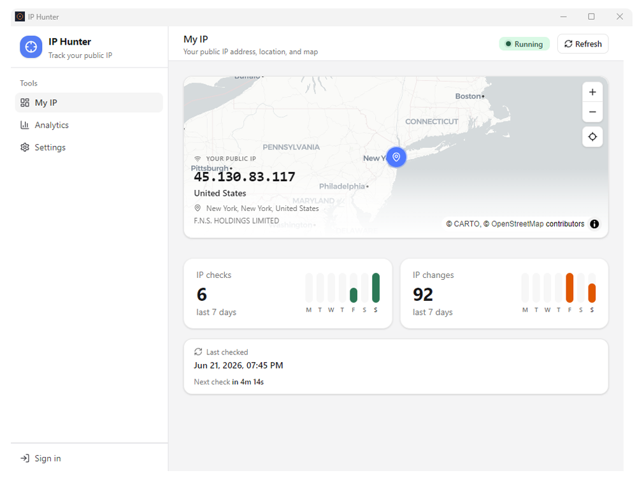Click the IP Hunter crosshair logo

31,47
